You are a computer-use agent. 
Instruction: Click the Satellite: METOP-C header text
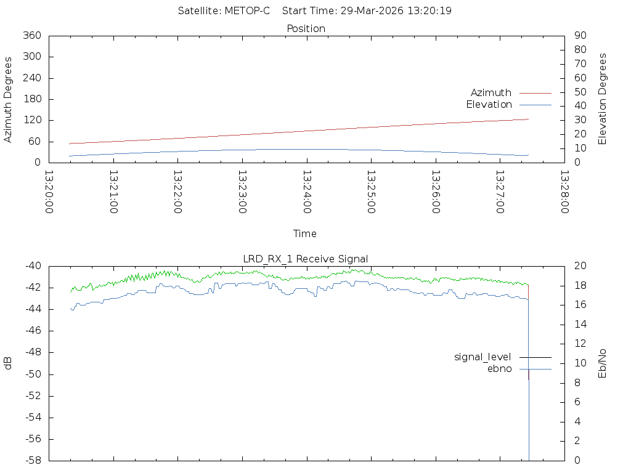click(x=224, y=11)
